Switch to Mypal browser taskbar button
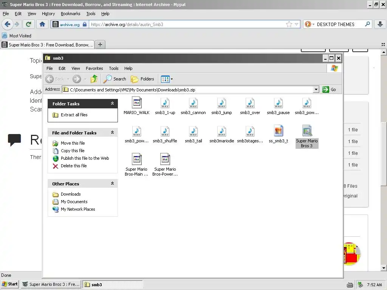The height and width of the screenshot is (290, 387). point(51,284)
